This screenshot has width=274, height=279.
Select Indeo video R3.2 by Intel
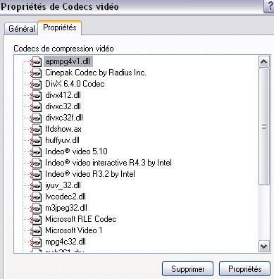pyautogui.click(x=90, y=174)
